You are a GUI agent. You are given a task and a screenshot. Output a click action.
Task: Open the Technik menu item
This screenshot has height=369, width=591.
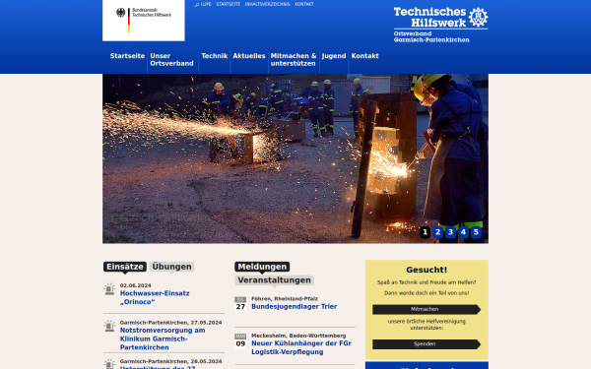[x=214, y=56]
